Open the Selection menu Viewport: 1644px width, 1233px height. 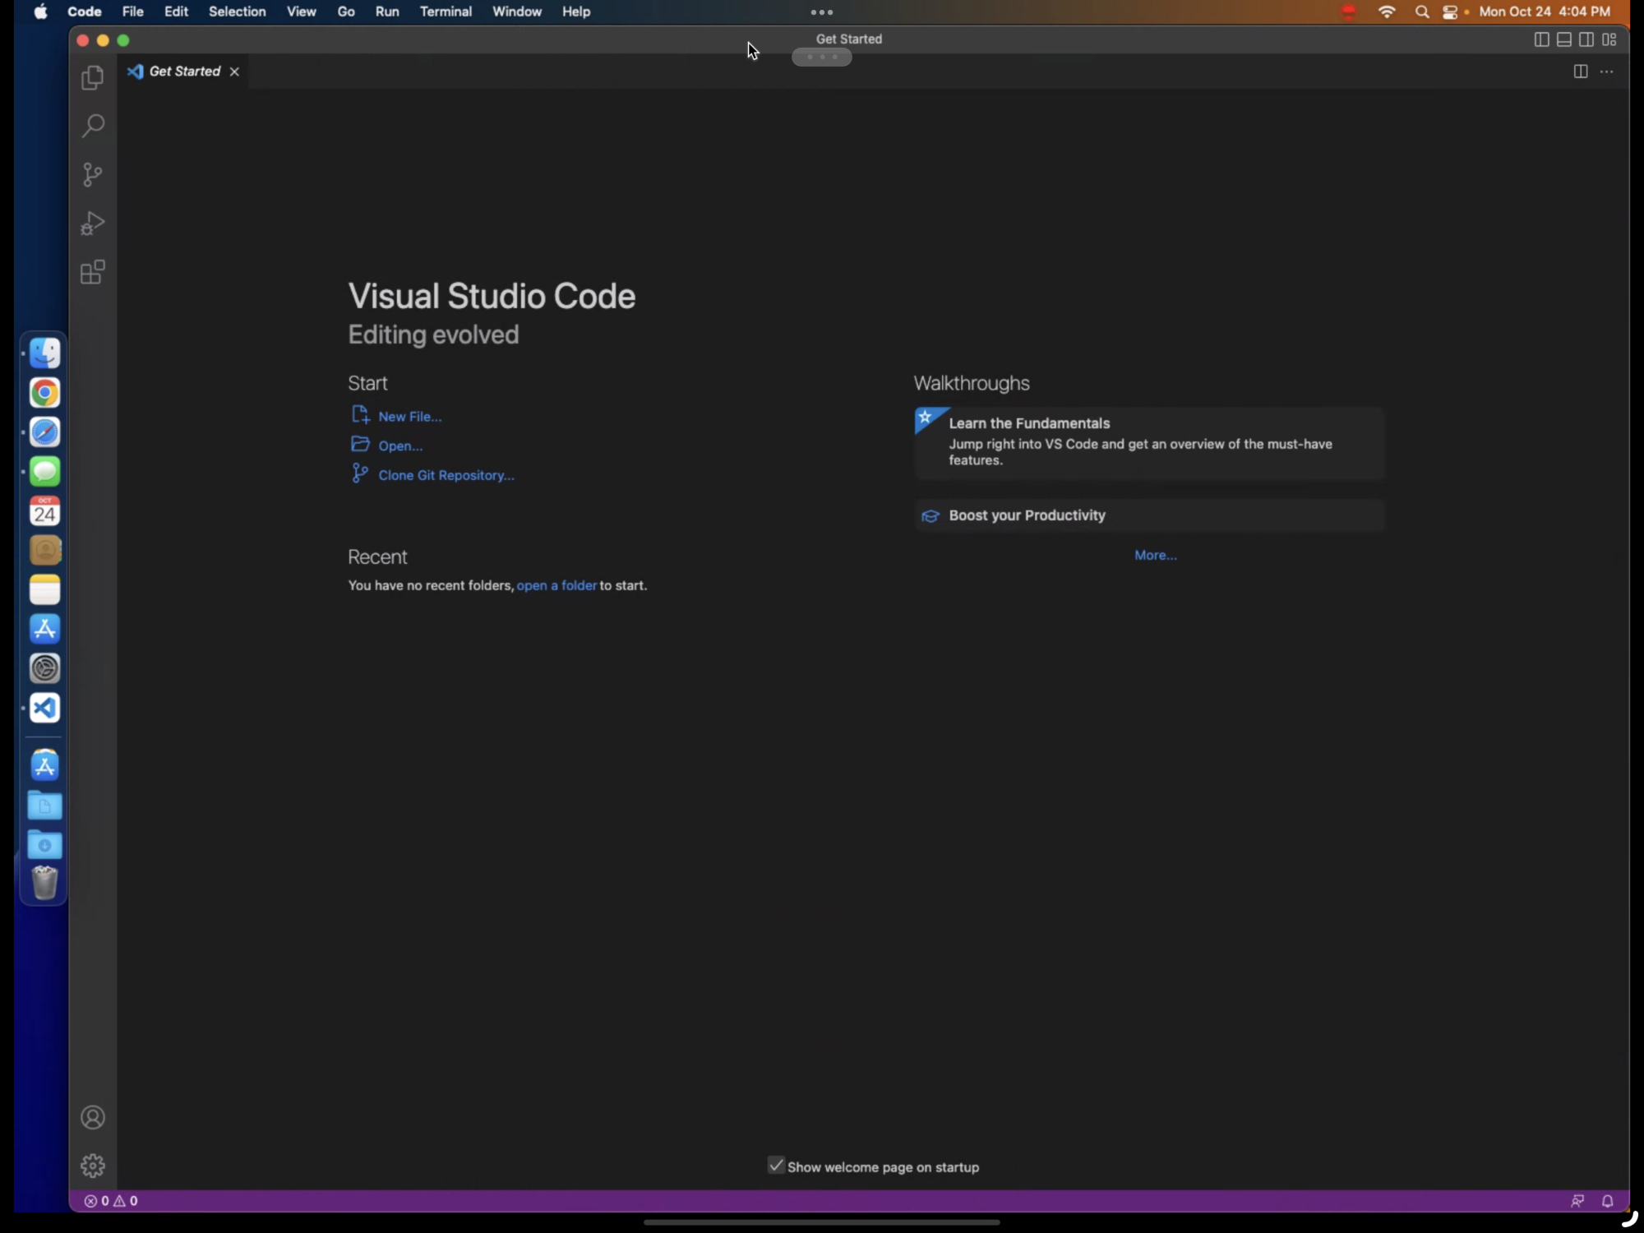tap(237, 12)
